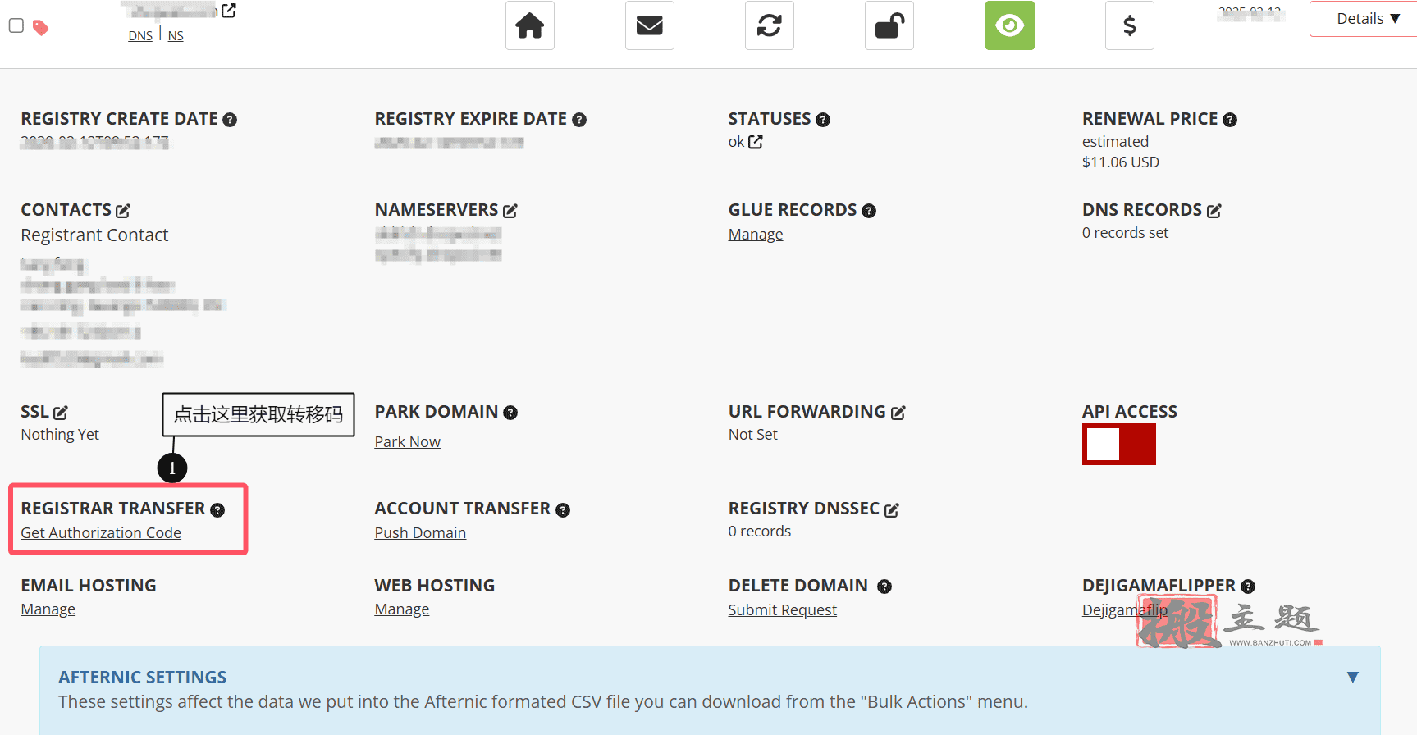This screenshot has height=735, width=1417.
Task: Tick the domain row checkbox
Action: coord(16,25)
